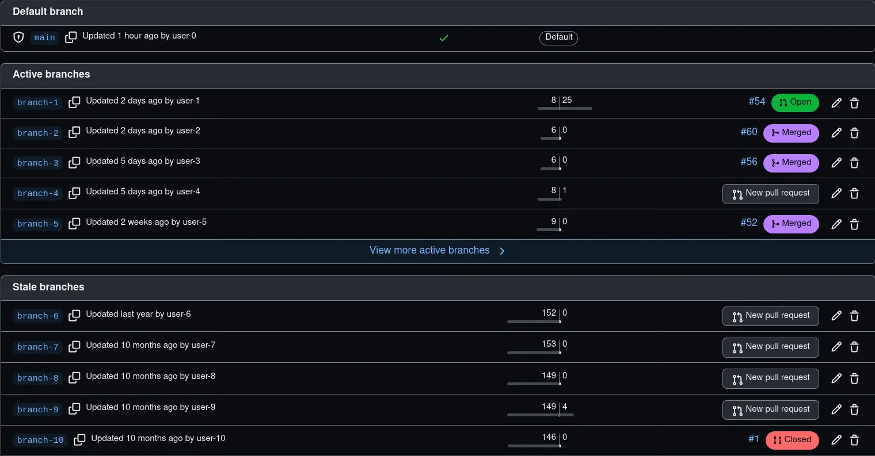
Task: Delete branch-7 with the trash icon
Action: [x=854, y=347]
